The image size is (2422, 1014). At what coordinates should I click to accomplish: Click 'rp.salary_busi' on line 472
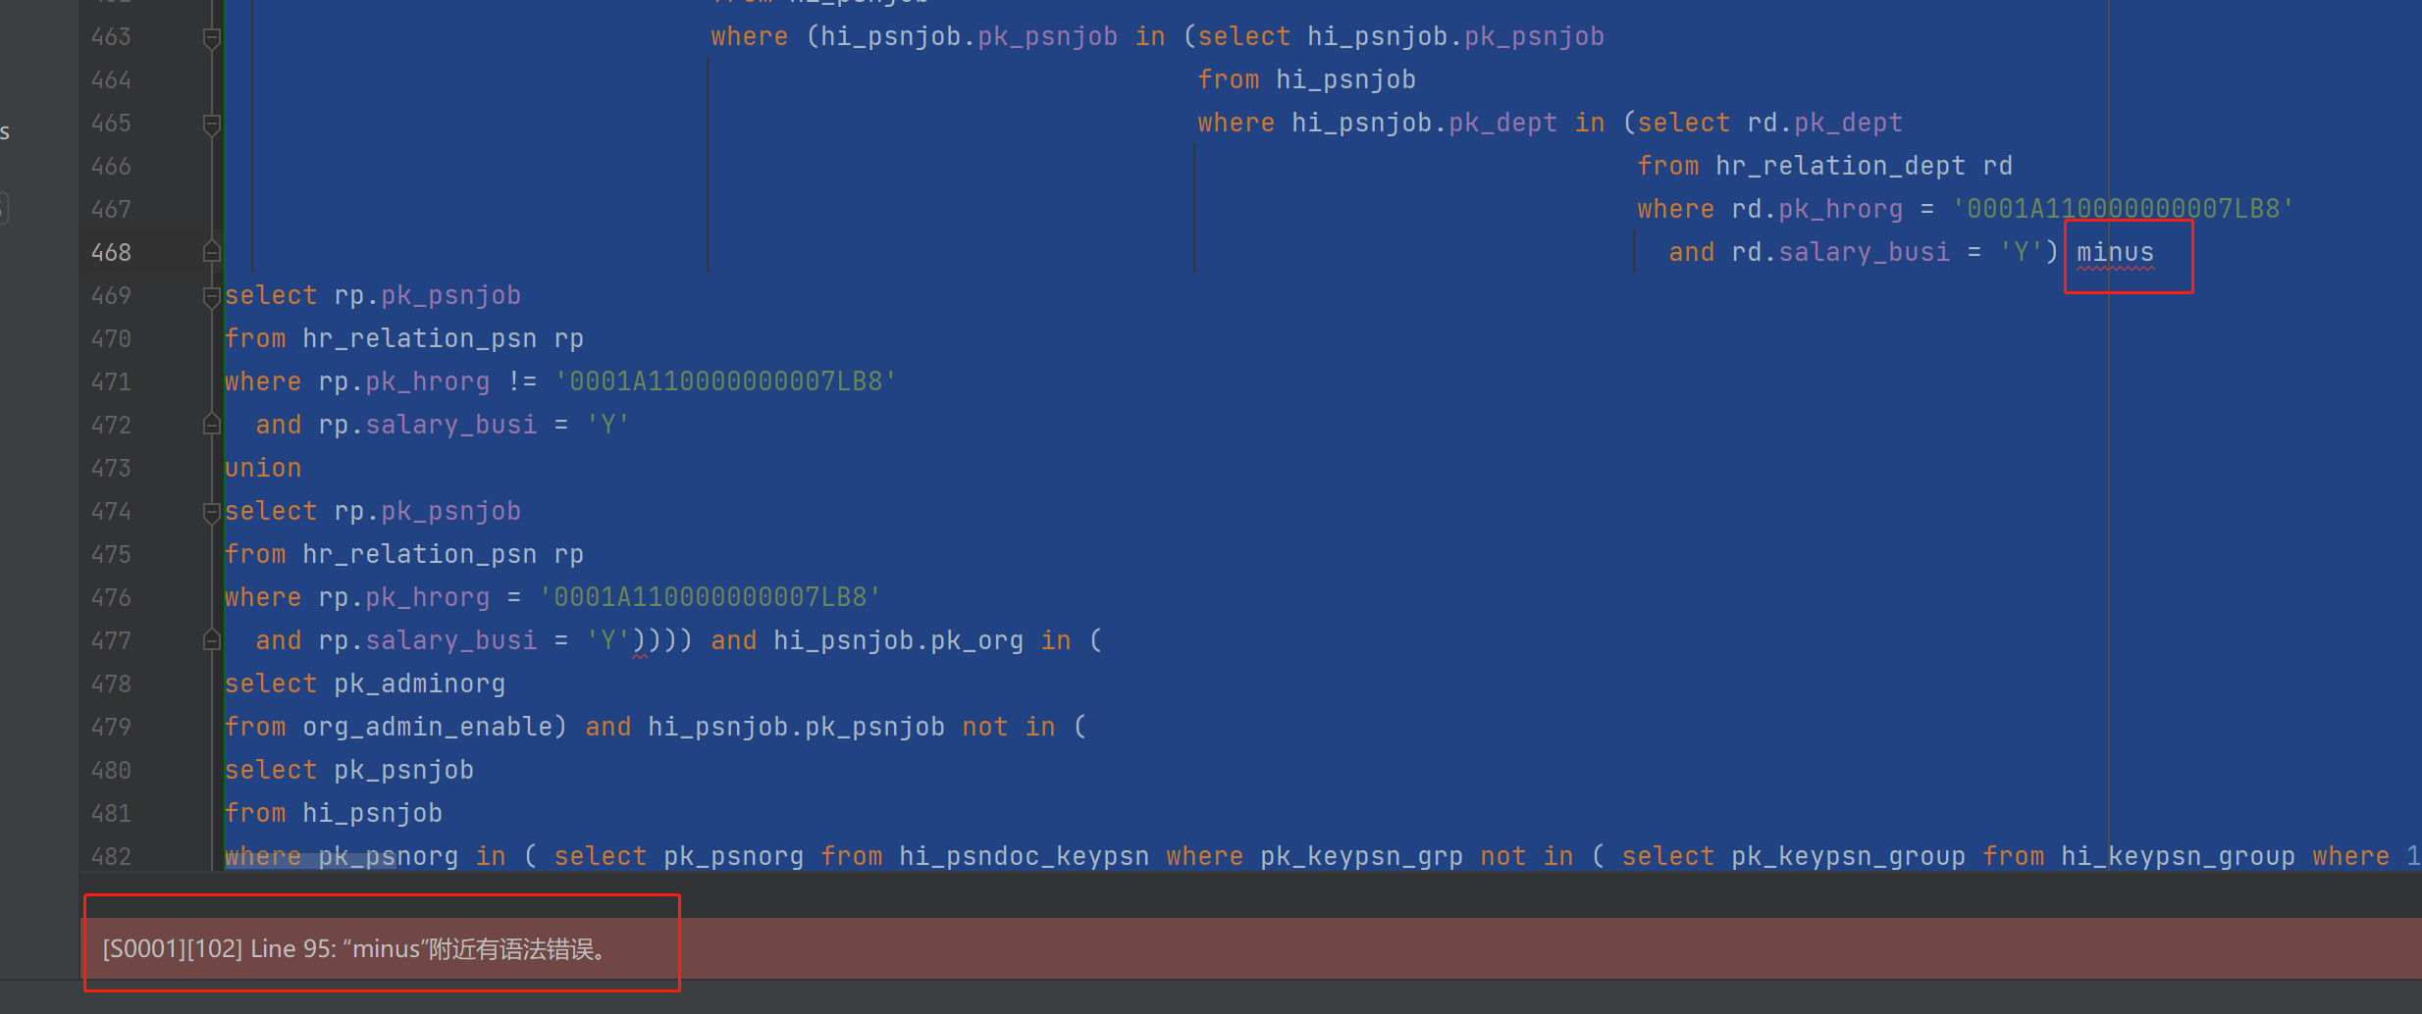click(x=428, y=425)
